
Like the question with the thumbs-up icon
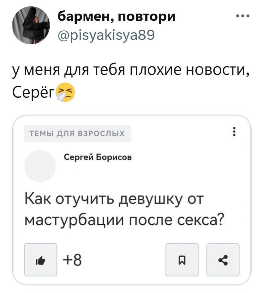click(41, 259)
